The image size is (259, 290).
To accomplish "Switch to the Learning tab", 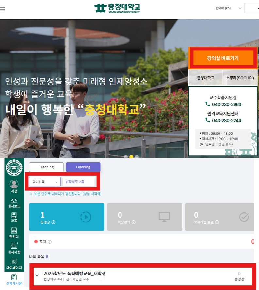I will pyautogui.click(x=83, y=167).
